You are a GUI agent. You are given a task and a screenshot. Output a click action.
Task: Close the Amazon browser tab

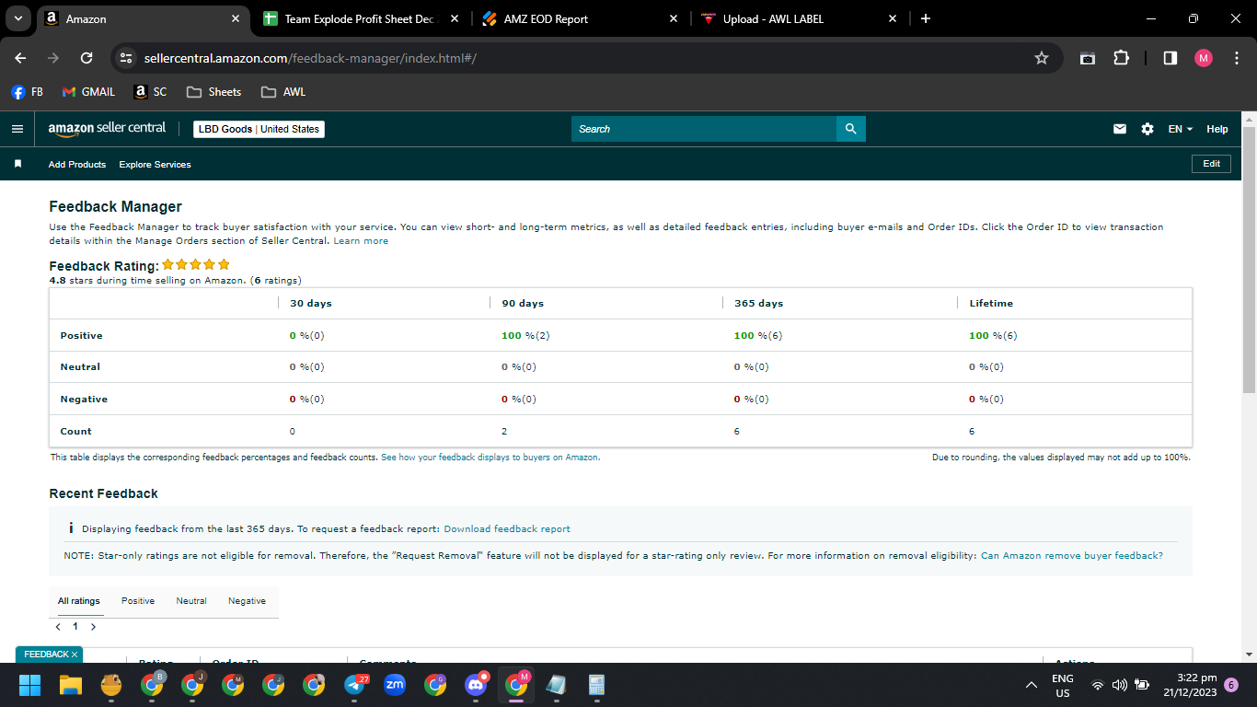(x=236, y=18)
